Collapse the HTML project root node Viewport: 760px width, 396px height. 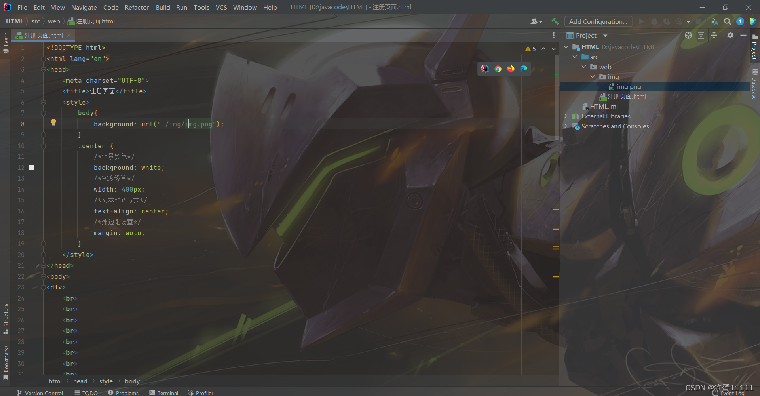pos(566,47)
